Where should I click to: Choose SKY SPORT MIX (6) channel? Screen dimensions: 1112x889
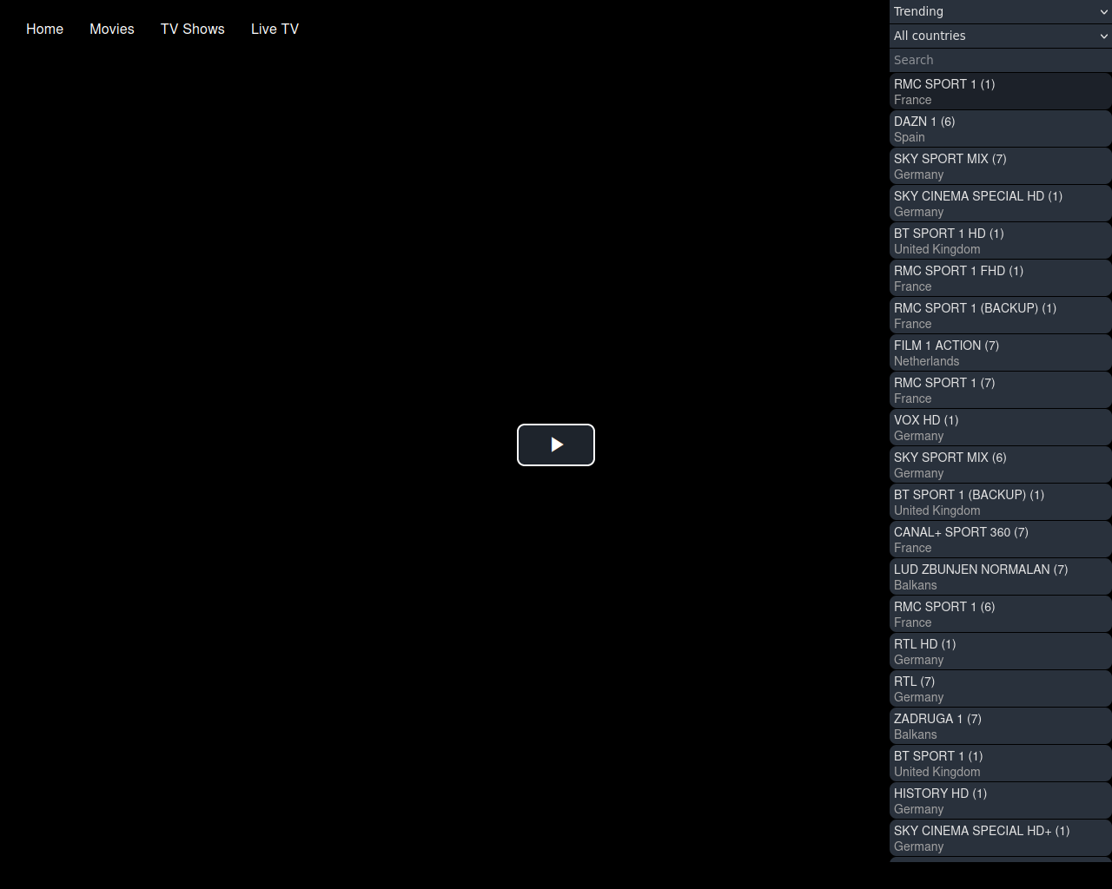[x=1001, y=464]
